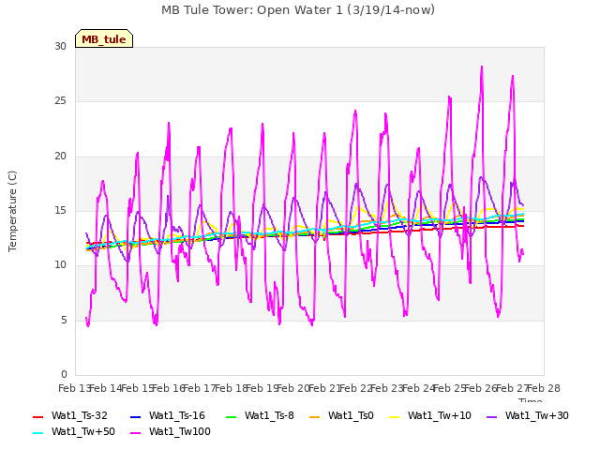
Task: Click the 0 y-axis tick label
Action: coord(64,374)
